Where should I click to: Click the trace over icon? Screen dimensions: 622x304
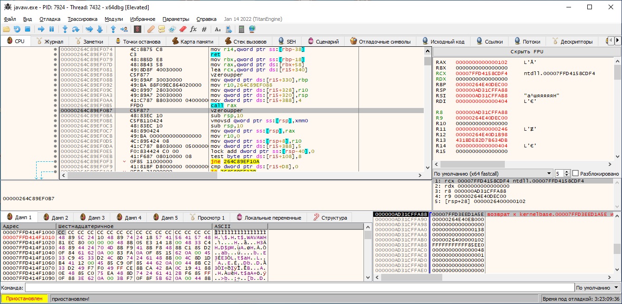point(99,29)
